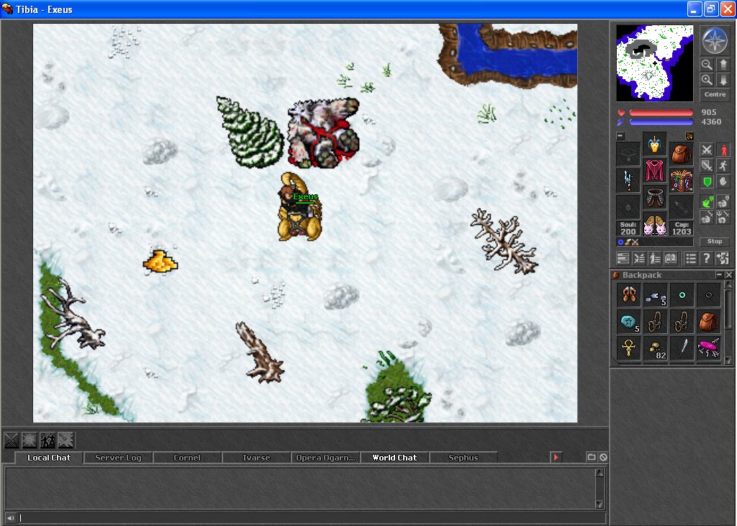Enable offensive full attack mode
Screen dimensions: 737x526
click(x=707, y=150)
